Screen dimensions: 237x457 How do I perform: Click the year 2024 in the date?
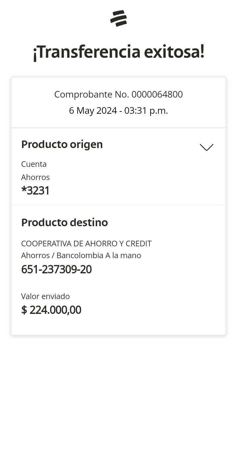(107, 111)
